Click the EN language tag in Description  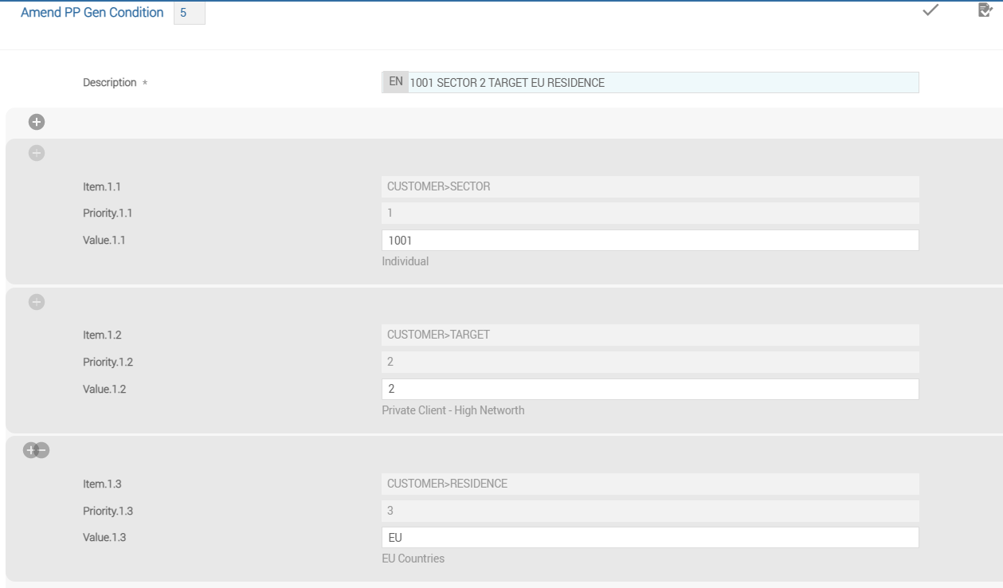[x=396, y=82]
